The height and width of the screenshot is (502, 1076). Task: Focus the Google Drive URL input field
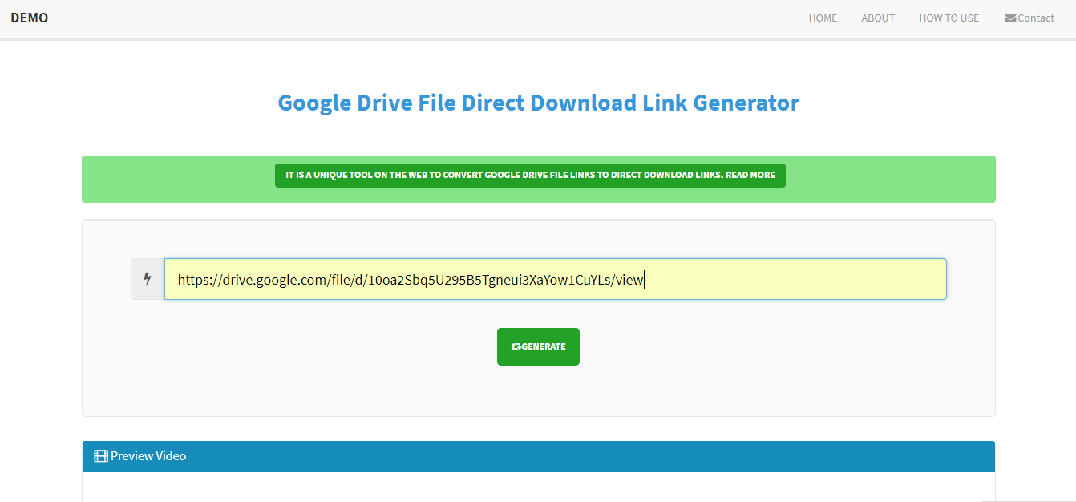(555, 279)
